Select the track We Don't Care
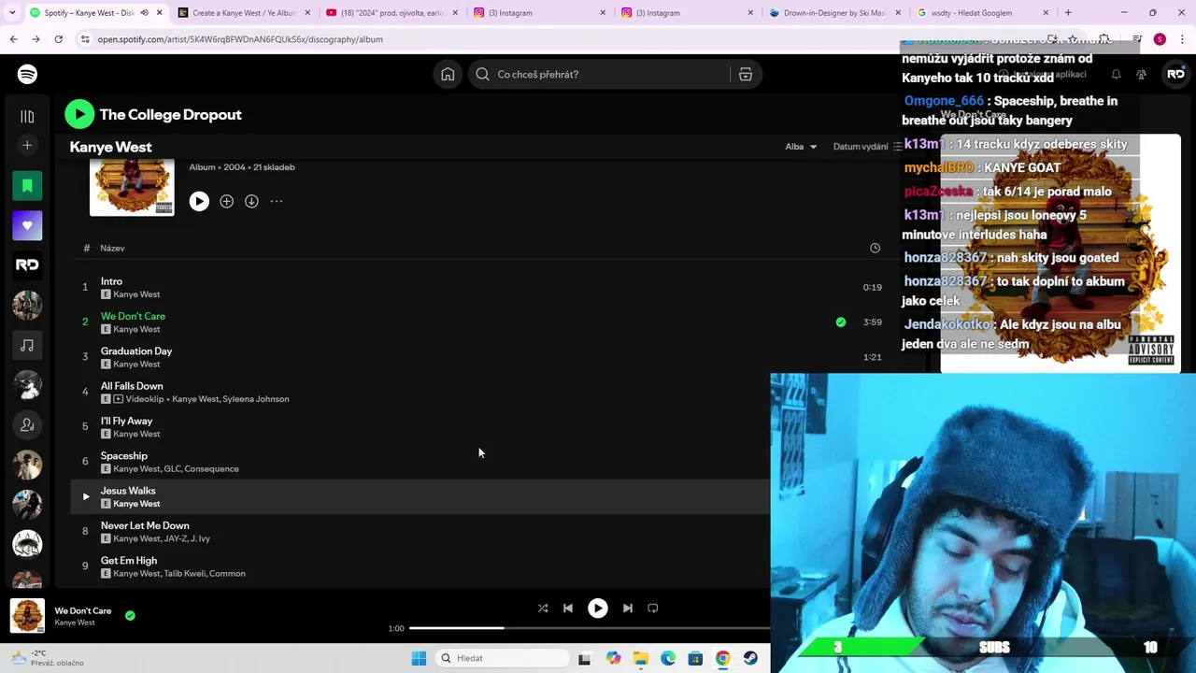Viewport: 1196px width, 673px height. [x=133, y=316]
